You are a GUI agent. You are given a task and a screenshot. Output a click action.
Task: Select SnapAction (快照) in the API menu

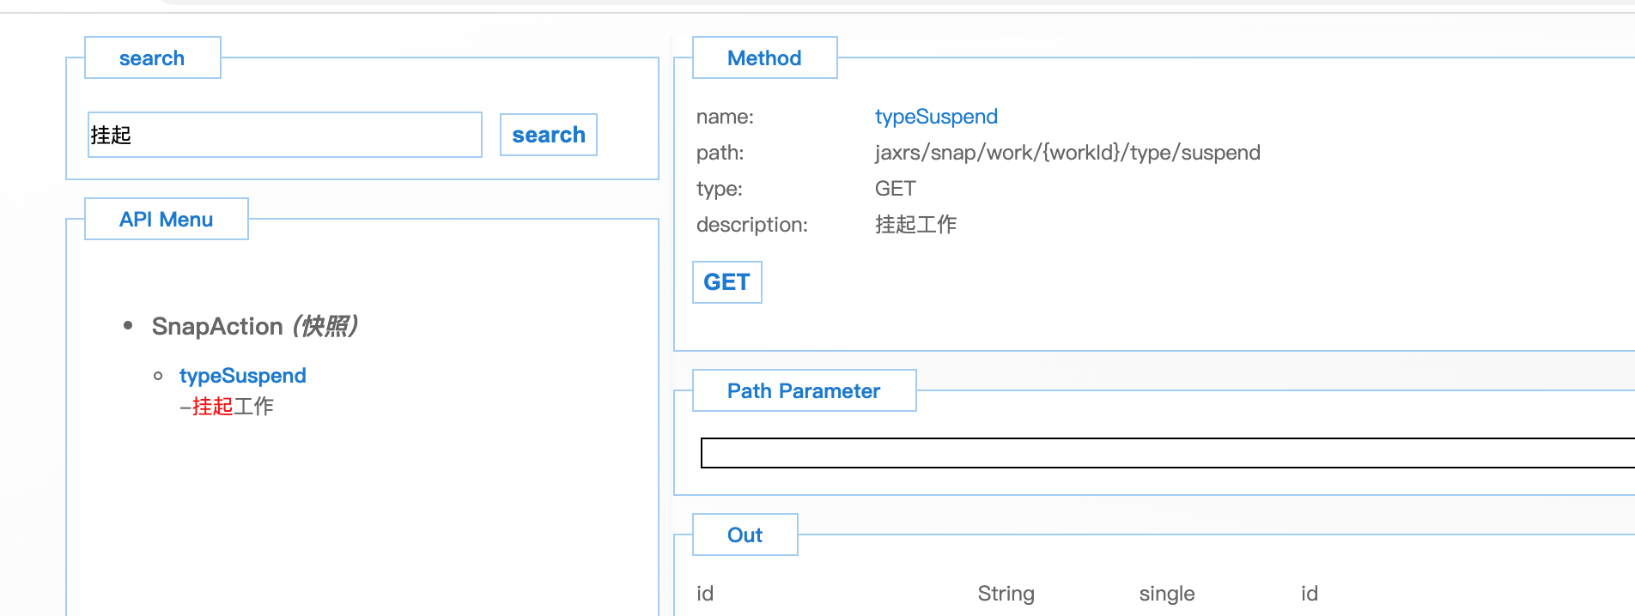[x=254, y=326]
